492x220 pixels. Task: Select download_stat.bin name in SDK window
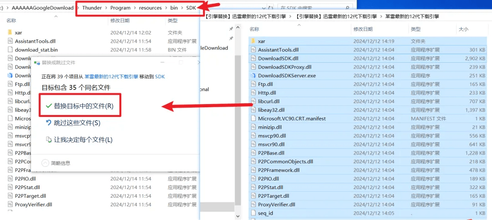36,50
